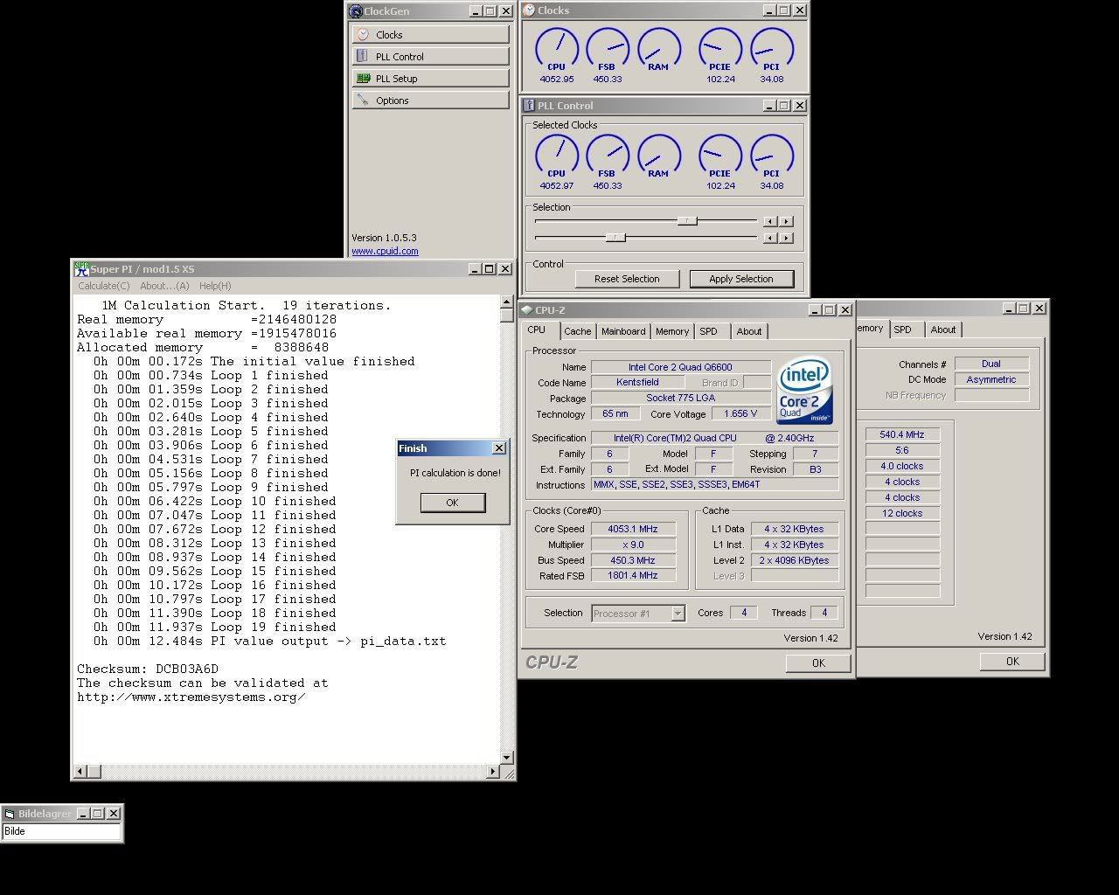Click the Apply Selection button
Viewport: 1119px width, 895px height.
pyautogui.click(x=741, y=279)
